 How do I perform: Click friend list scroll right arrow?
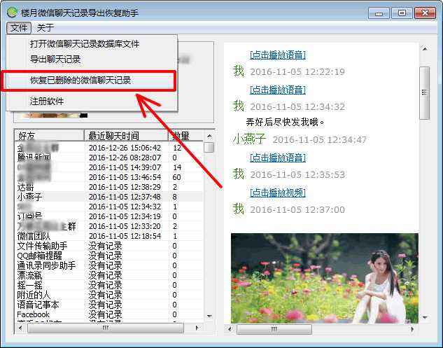197,328
